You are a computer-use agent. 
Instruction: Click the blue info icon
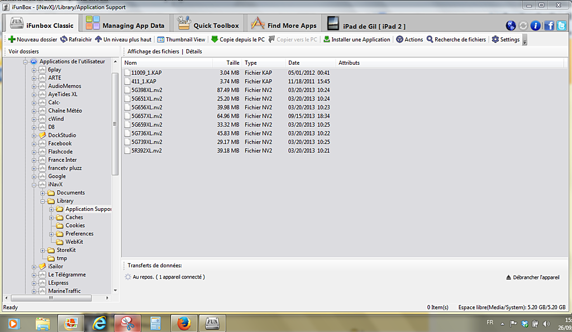pos(536,26)
